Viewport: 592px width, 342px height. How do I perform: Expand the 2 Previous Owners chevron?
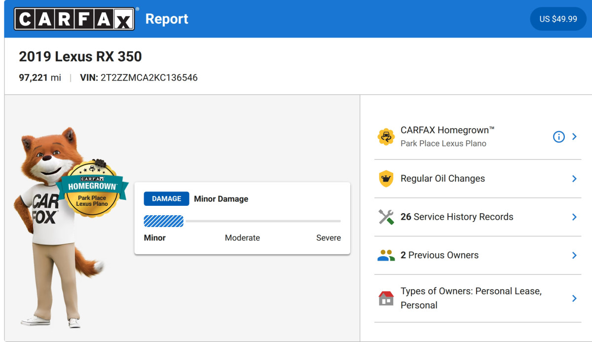tap(574, 255)
